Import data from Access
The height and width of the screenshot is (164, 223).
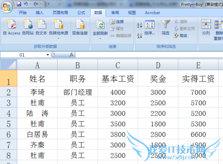(12, 27)
